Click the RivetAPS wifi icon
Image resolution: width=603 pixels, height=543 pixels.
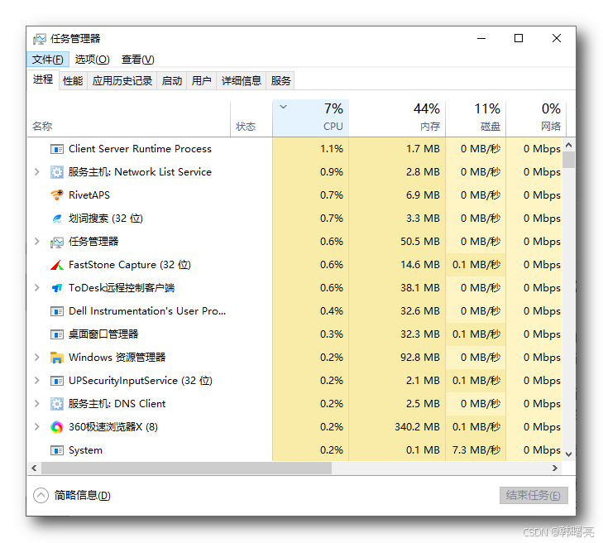click(x=57, y=195)
